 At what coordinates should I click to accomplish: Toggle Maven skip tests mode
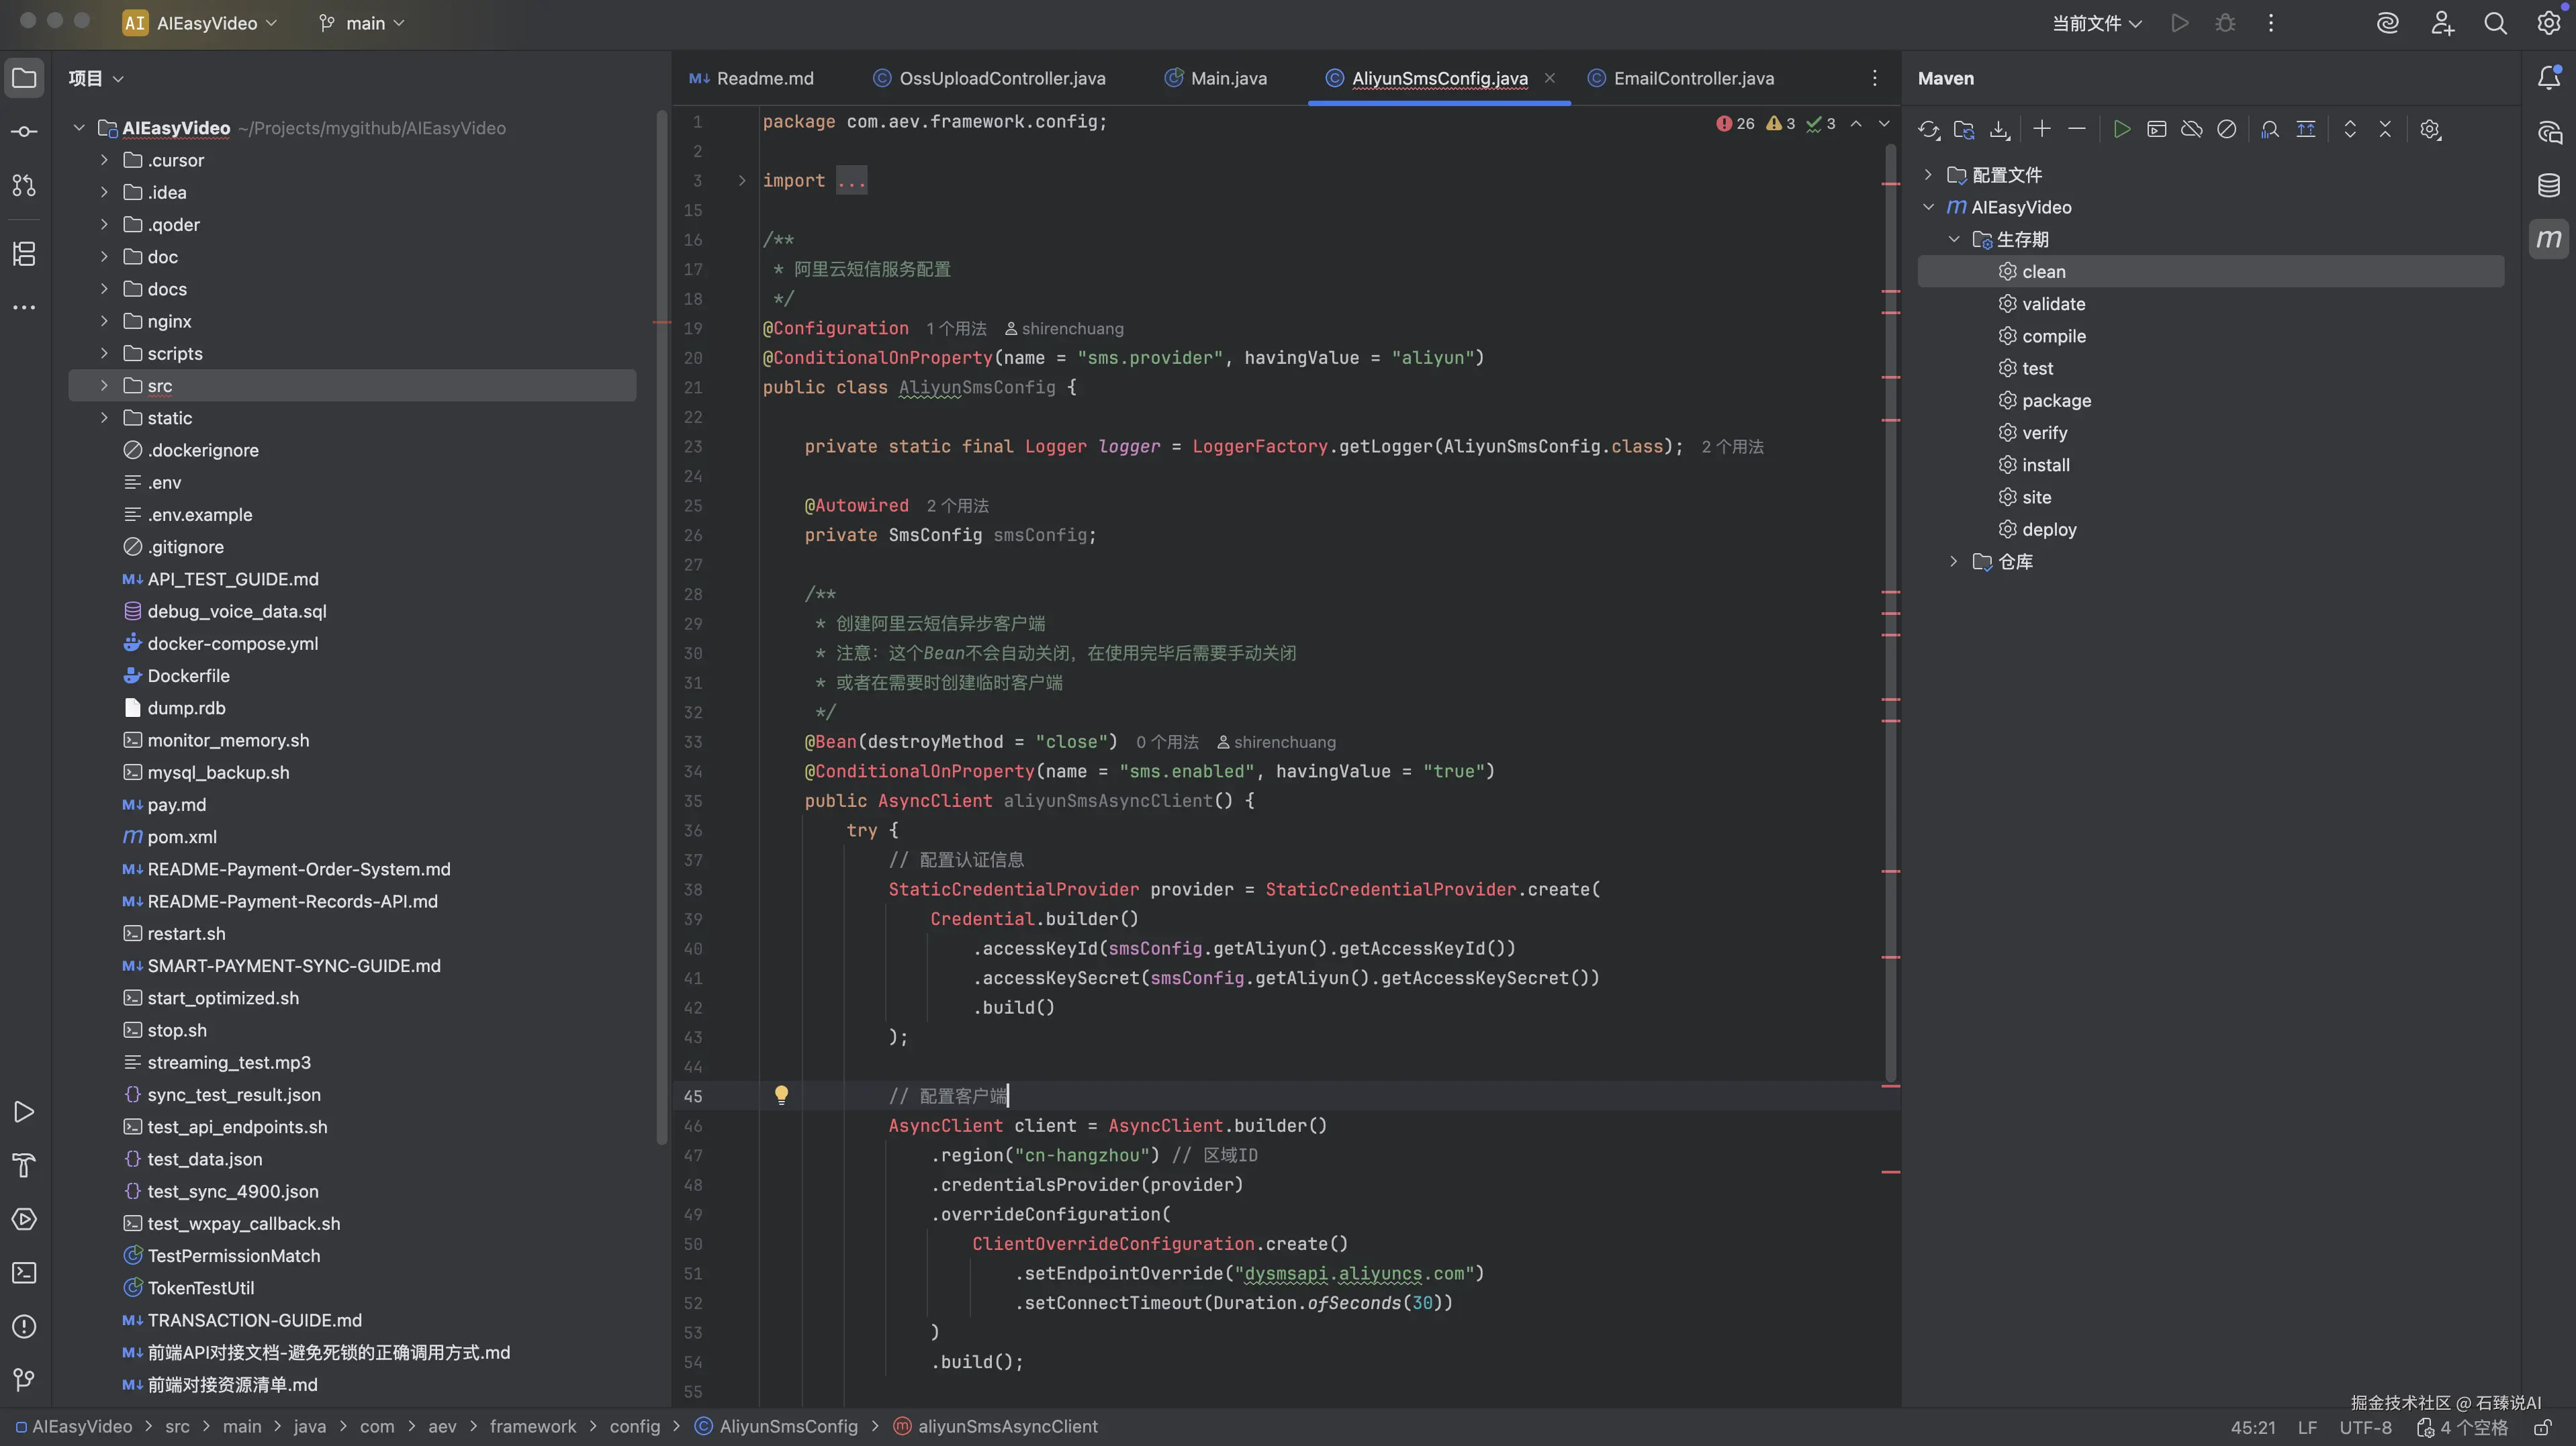[2226, 130]
